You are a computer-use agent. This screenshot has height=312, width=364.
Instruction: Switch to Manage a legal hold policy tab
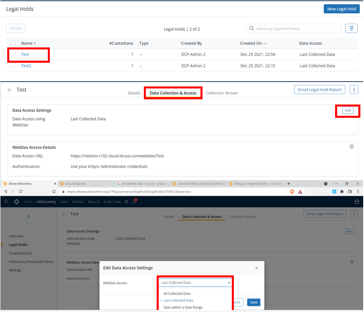(256, 183)
